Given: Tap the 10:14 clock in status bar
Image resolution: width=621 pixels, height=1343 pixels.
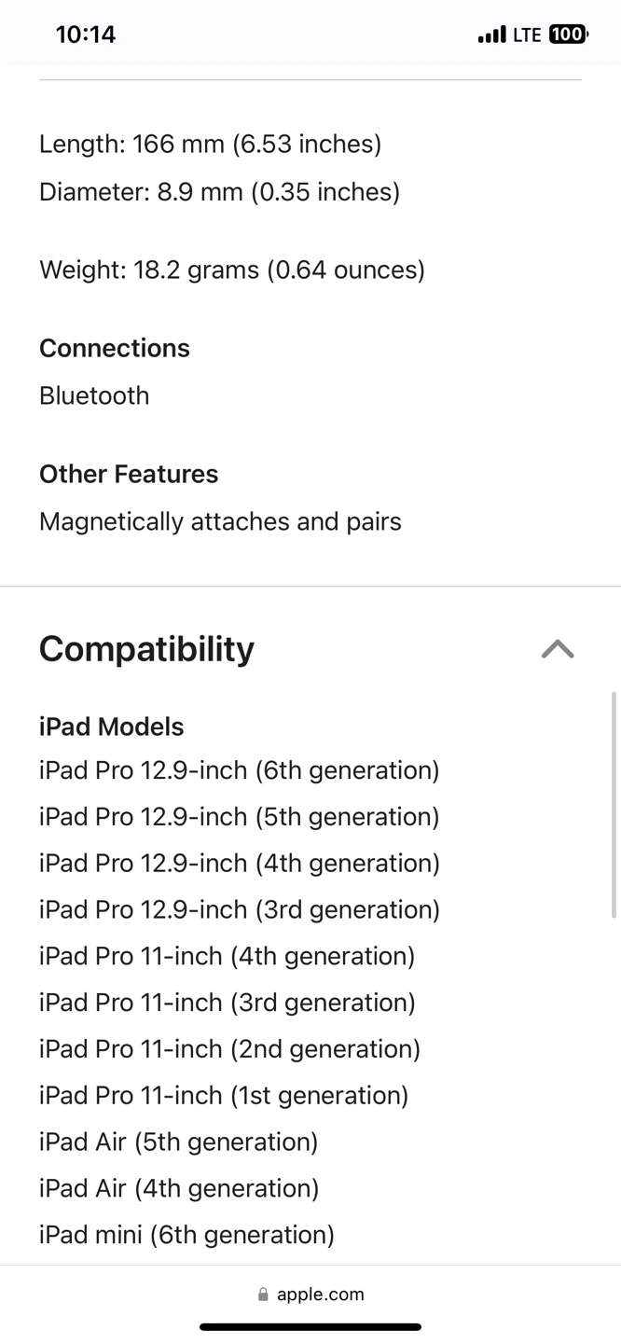Looking at the screenshot, I should click(86, 35).
